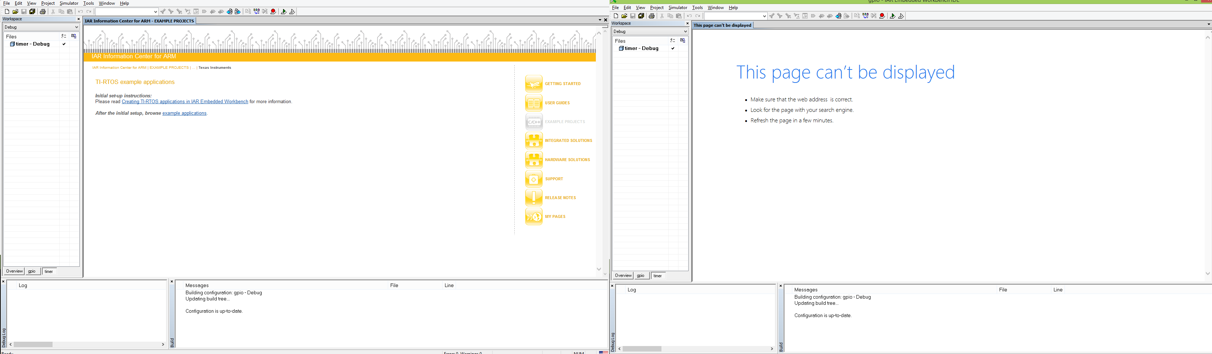
Task: Create a new document in the Information Center window
Action: click(x=7, y=12)
